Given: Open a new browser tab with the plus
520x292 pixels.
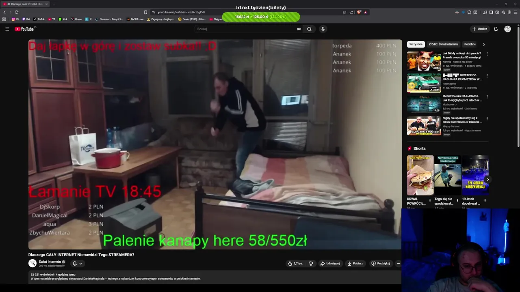Looking at the screenshot, I should click(x=54, y=4).
